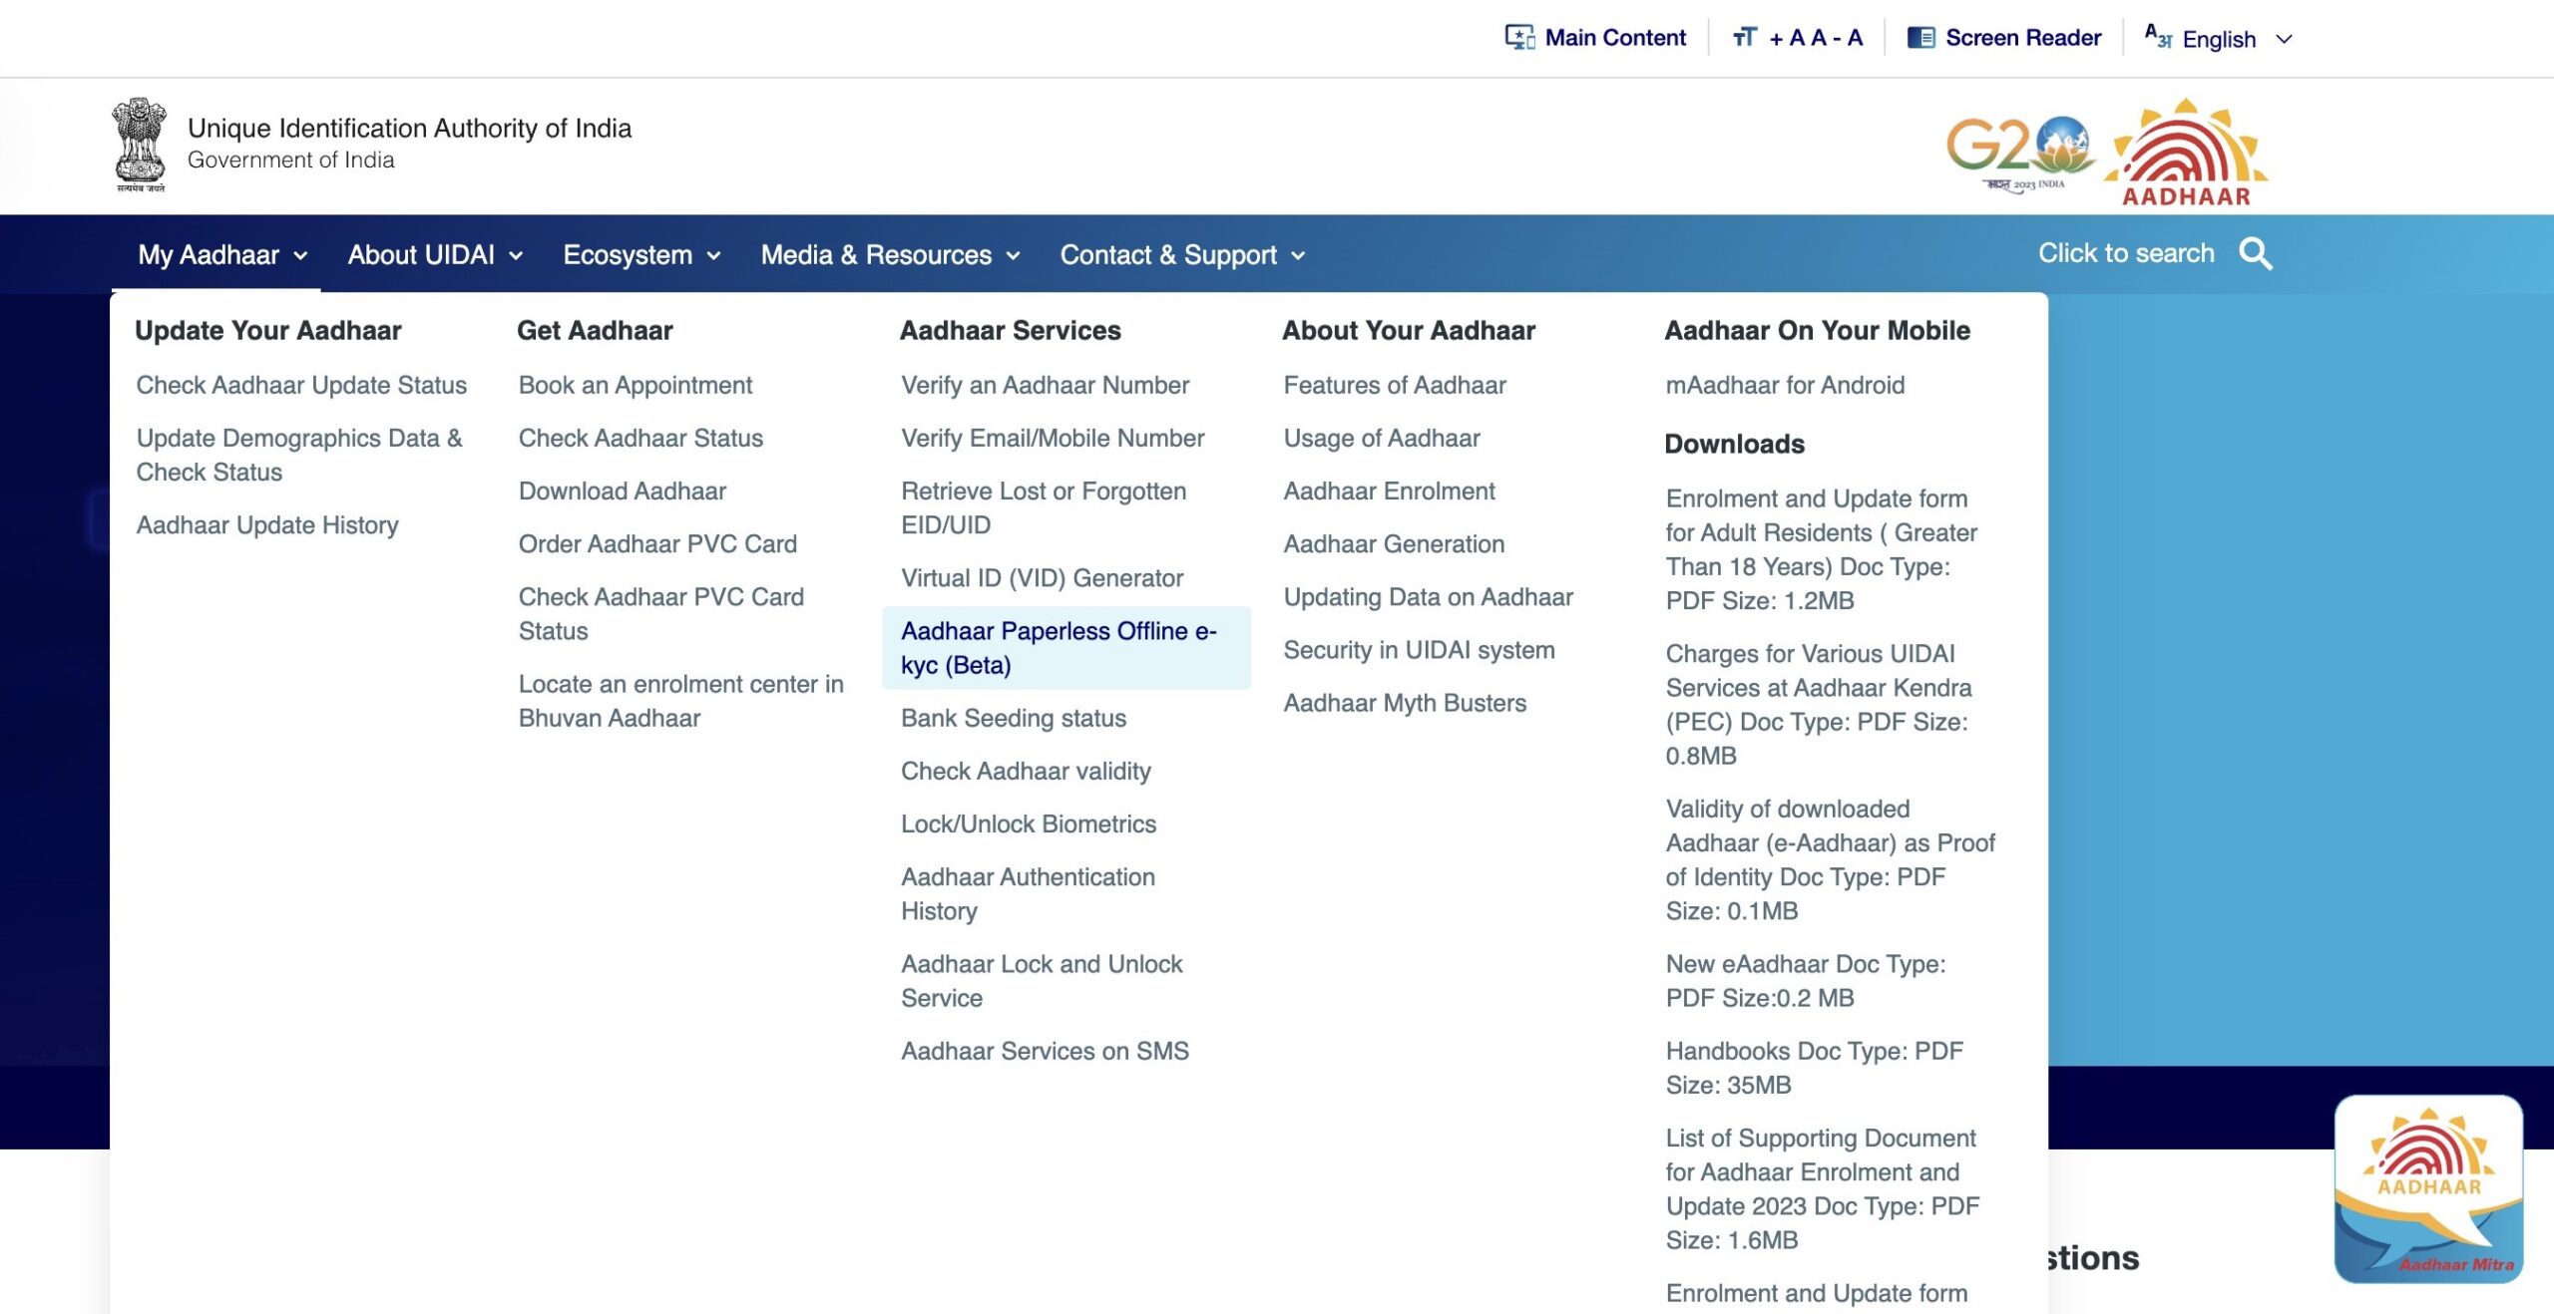Viewport: 2554px width, 1314px height.
Task: Open Features of Aadhaar
Action: (x=1395, y=385)
